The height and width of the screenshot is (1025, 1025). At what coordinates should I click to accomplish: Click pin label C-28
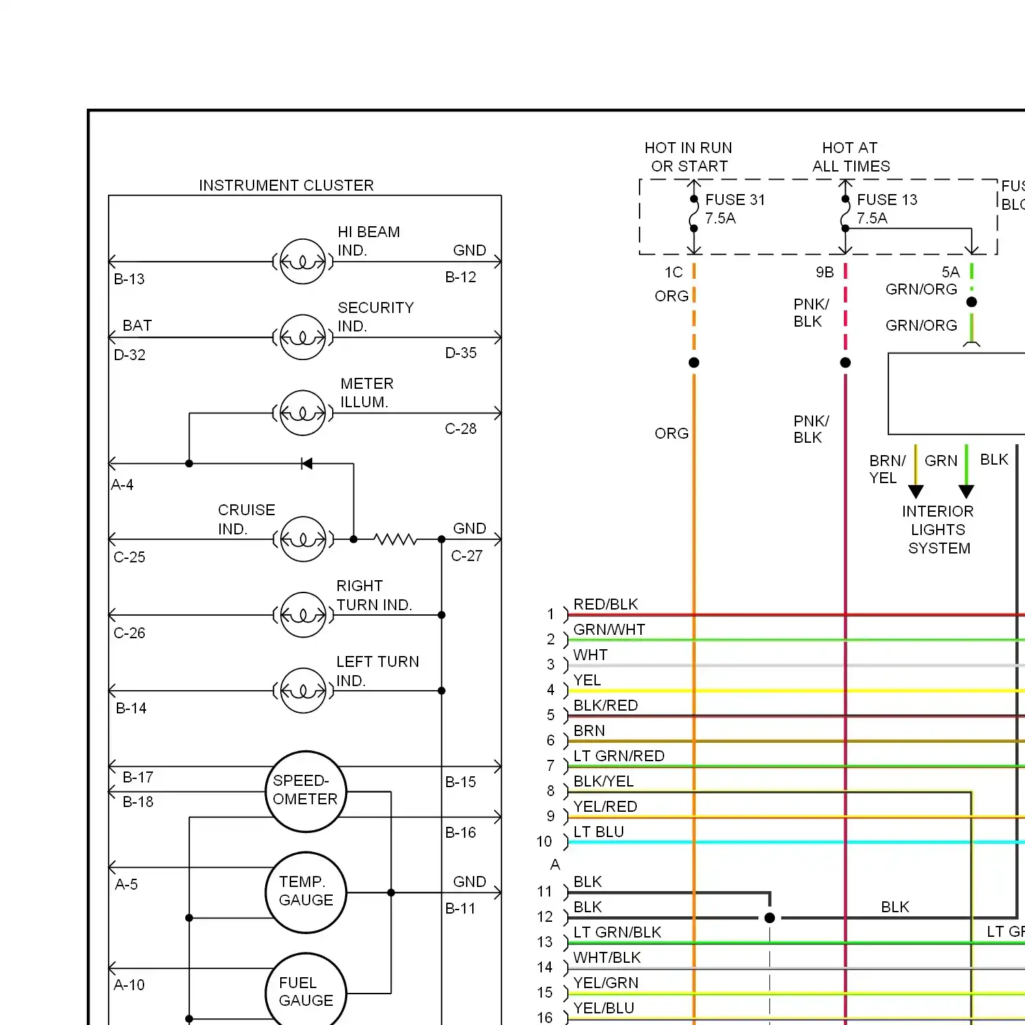461,428
